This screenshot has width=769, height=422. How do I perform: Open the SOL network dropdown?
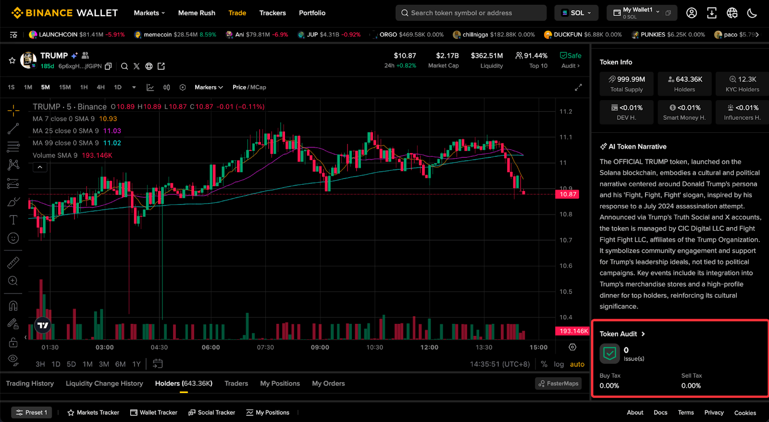576,13
